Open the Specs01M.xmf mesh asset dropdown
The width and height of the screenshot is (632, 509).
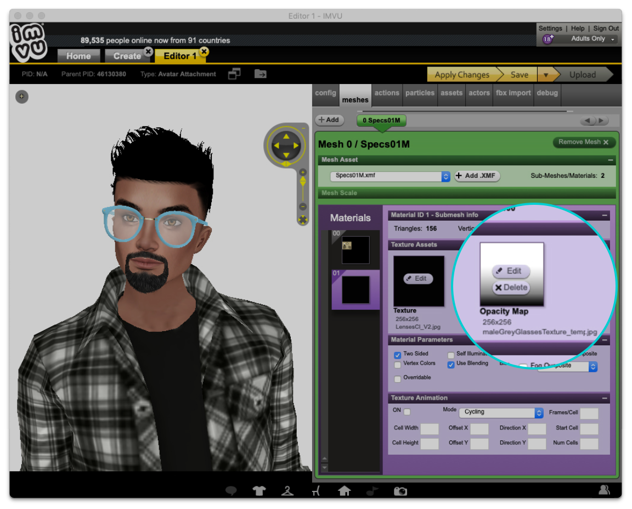click(390, 176)
